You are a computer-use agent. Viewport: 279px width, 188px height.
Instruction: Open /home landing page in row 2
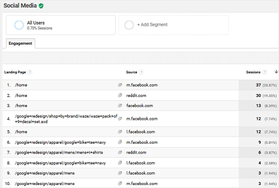[x=21, y=95]
